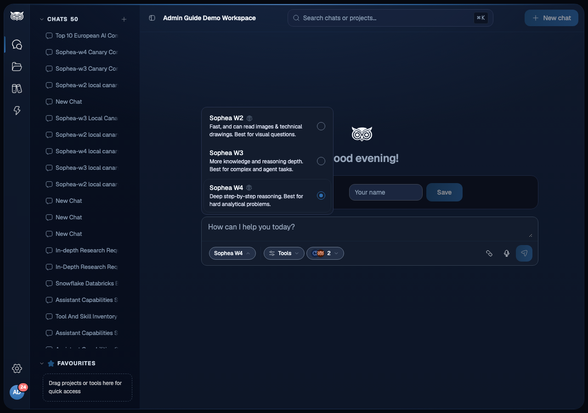Open the Projects folder icon in the rail

coord(17,67)
